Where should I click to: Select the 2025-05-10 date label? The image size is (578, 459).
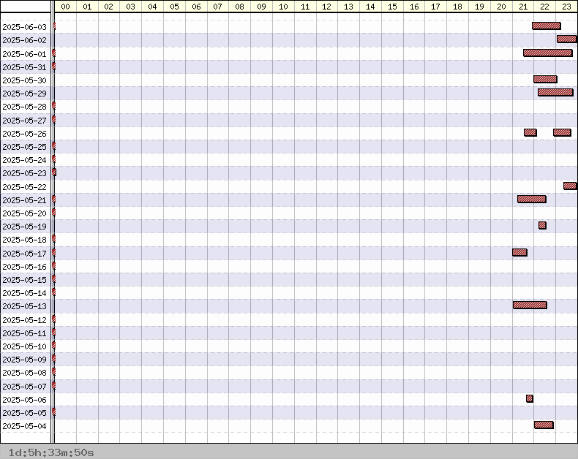pyautogui.click(x=25, y=346)
